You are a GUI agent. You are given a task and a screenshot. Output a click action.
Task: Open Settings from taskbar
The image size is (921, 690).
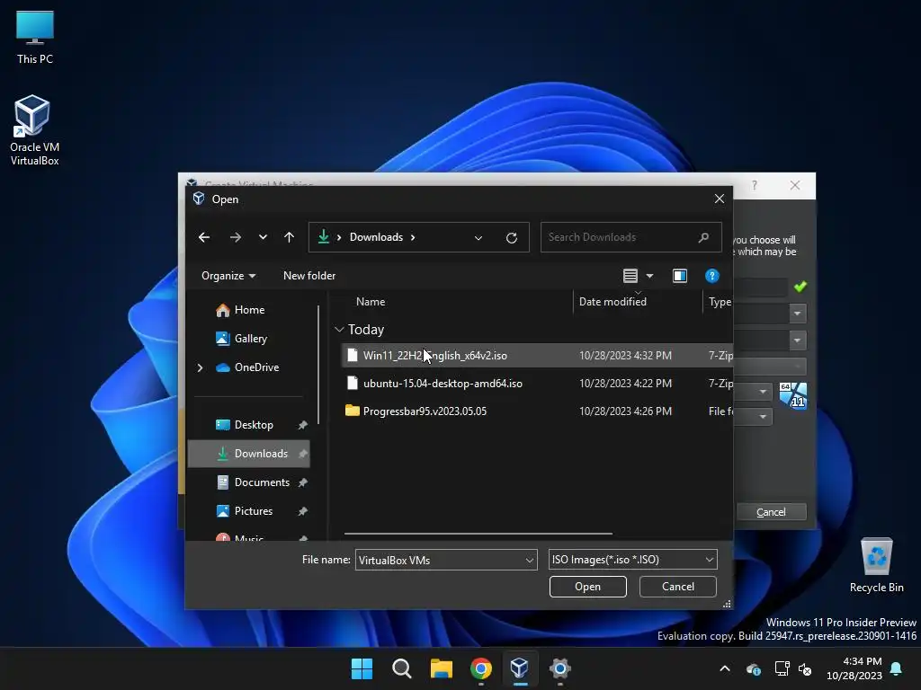click(559, 668)
